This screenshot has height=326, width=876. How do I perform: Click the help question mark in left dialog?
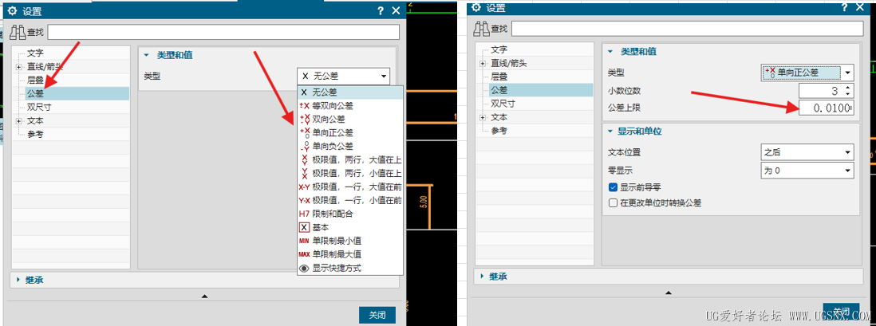pos(381,10)
